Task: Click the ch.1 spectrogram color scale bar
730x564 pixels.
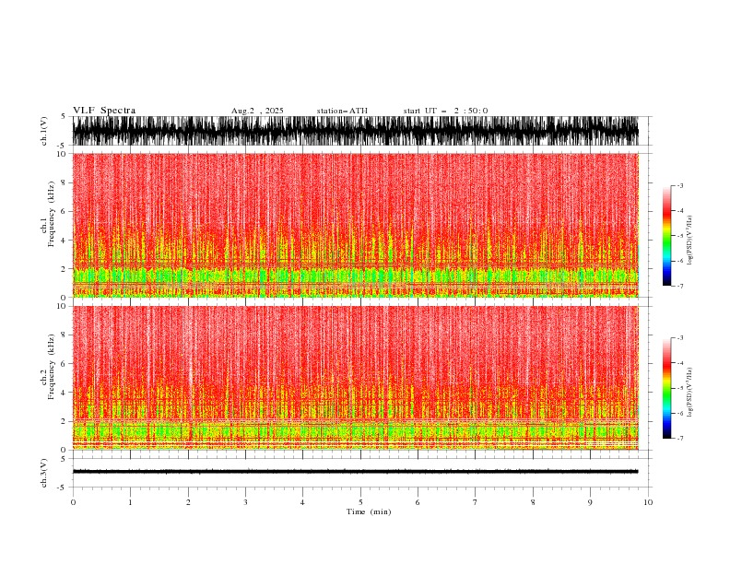Action: [x=667, y=236]
